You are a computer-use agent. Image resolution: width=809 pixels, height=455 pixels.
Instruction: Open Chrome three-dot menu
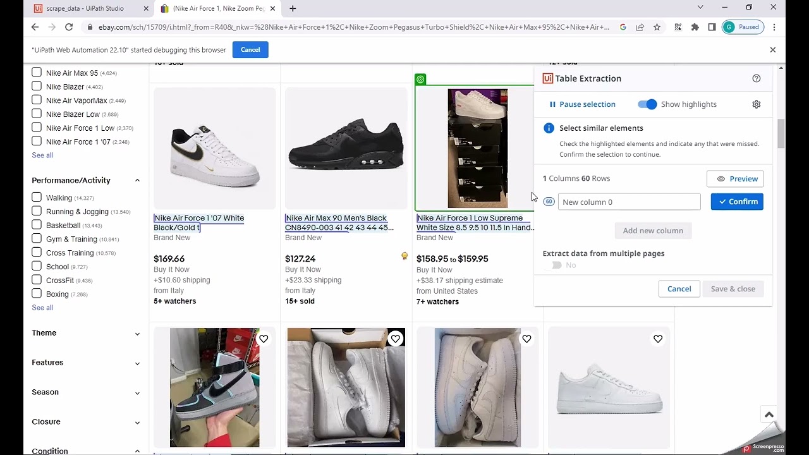click(x=774, y=27)
